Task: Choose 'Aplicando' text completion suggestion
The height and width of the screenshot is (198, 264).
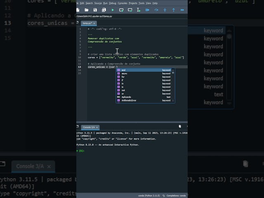Action: pos(144,97)
